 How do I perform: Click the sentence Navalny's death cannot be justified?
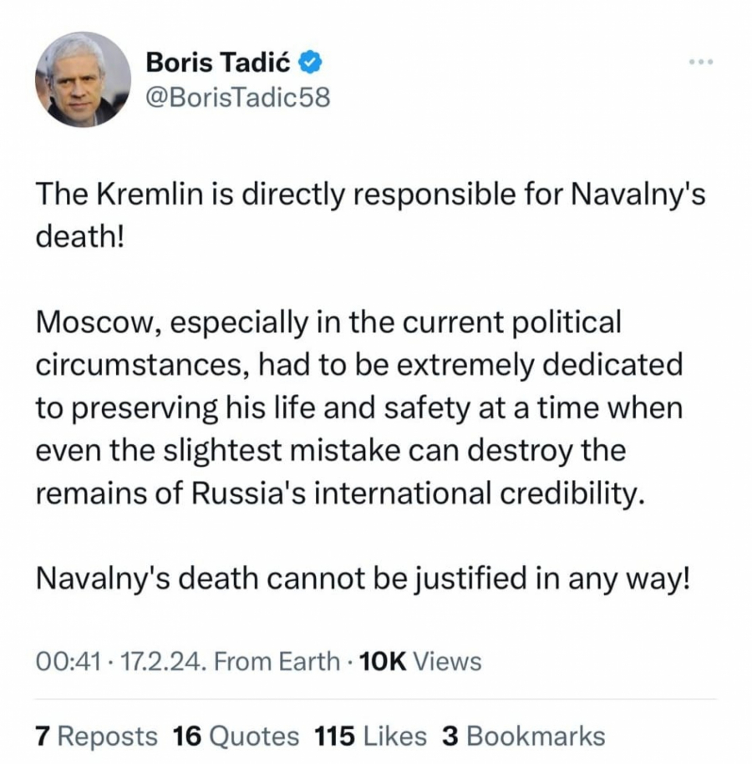tap(363, 577)
